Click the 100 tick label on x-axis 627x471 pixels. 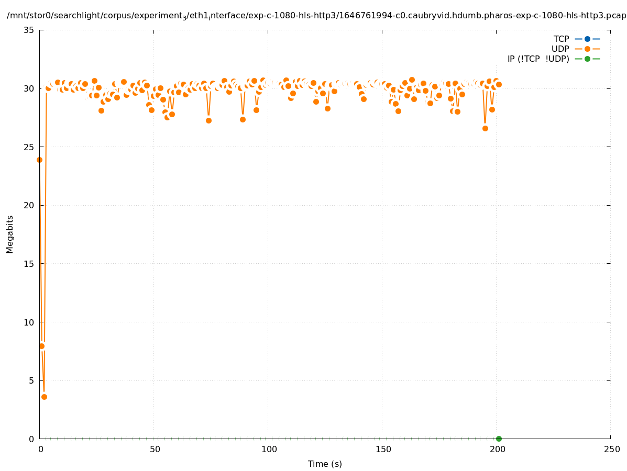point(269,449)
